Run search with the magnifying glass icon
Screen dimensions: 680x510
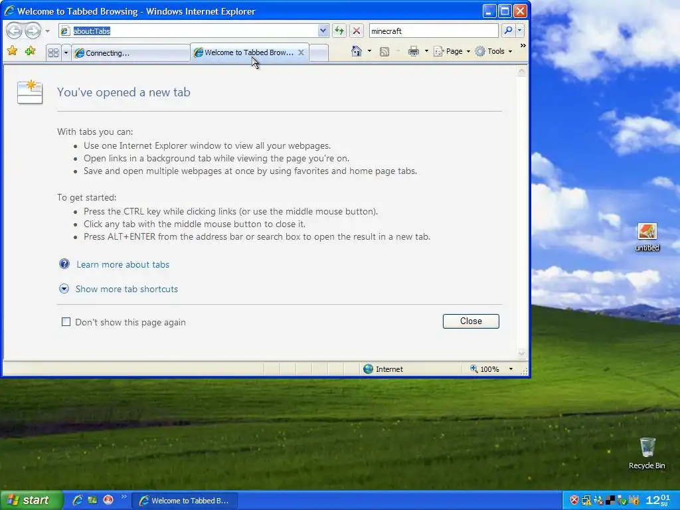(508, 31)
